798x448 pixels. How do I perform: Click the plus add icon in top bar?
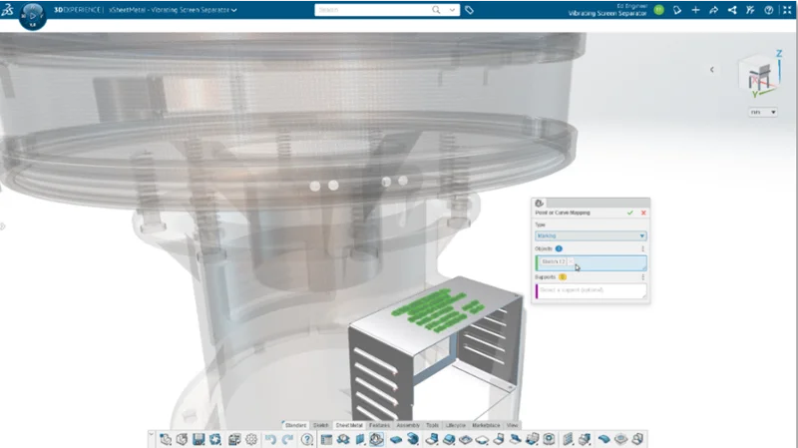click(x=695, y=10)
